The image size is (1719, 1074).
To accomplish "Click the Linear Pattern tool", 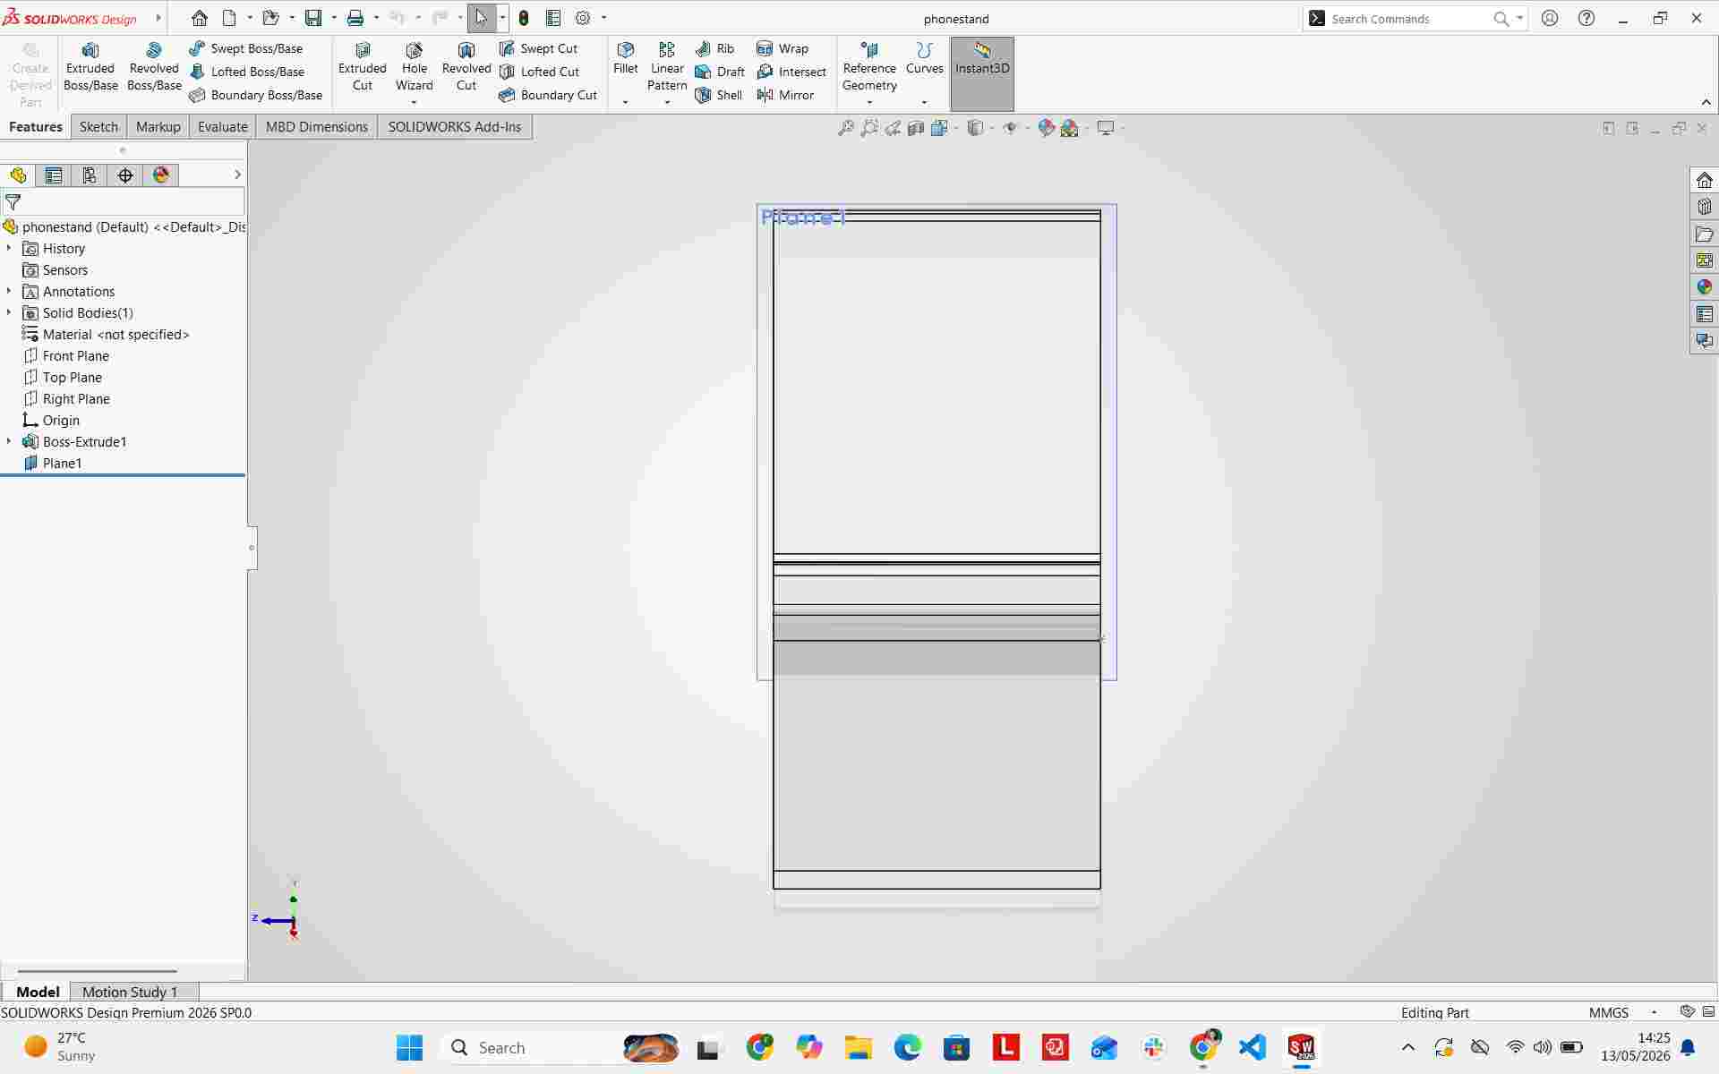I will (x=667, y=67).
